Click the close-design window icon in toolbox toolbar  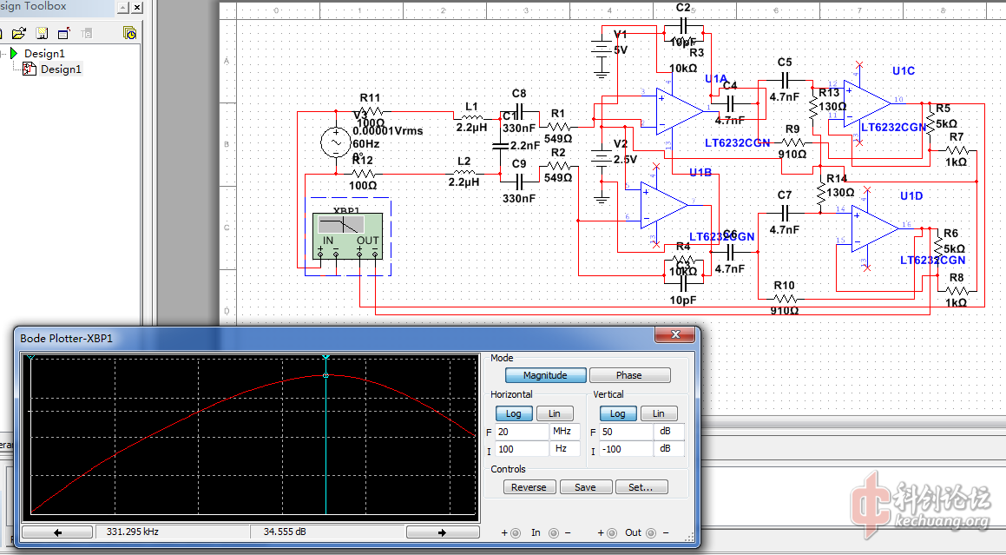click(63, 33)
